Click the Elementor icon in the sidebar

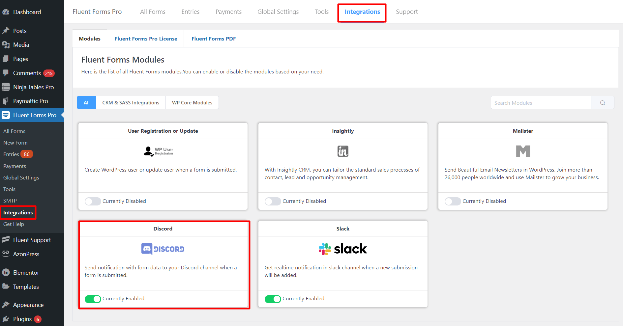tap(6, 273)
